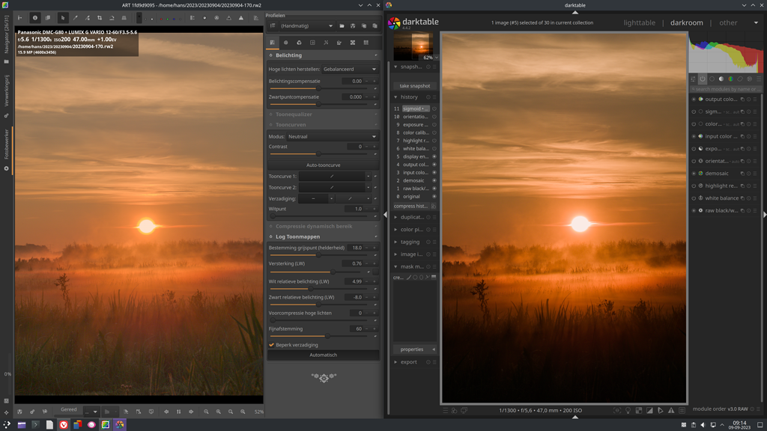Select the original history item 0
767x431 pixels.
click(415, 197)
